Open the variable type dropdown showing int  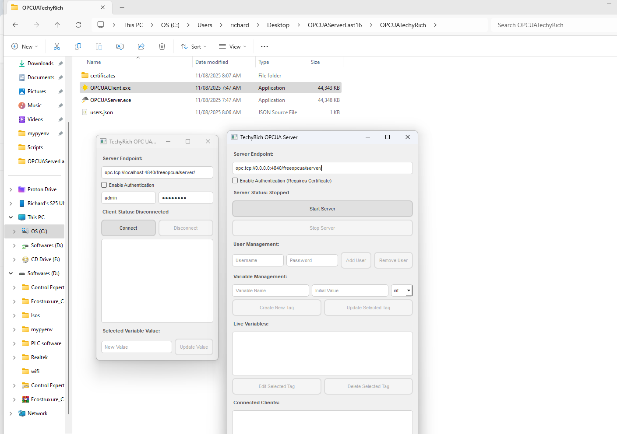coord(401,290)
